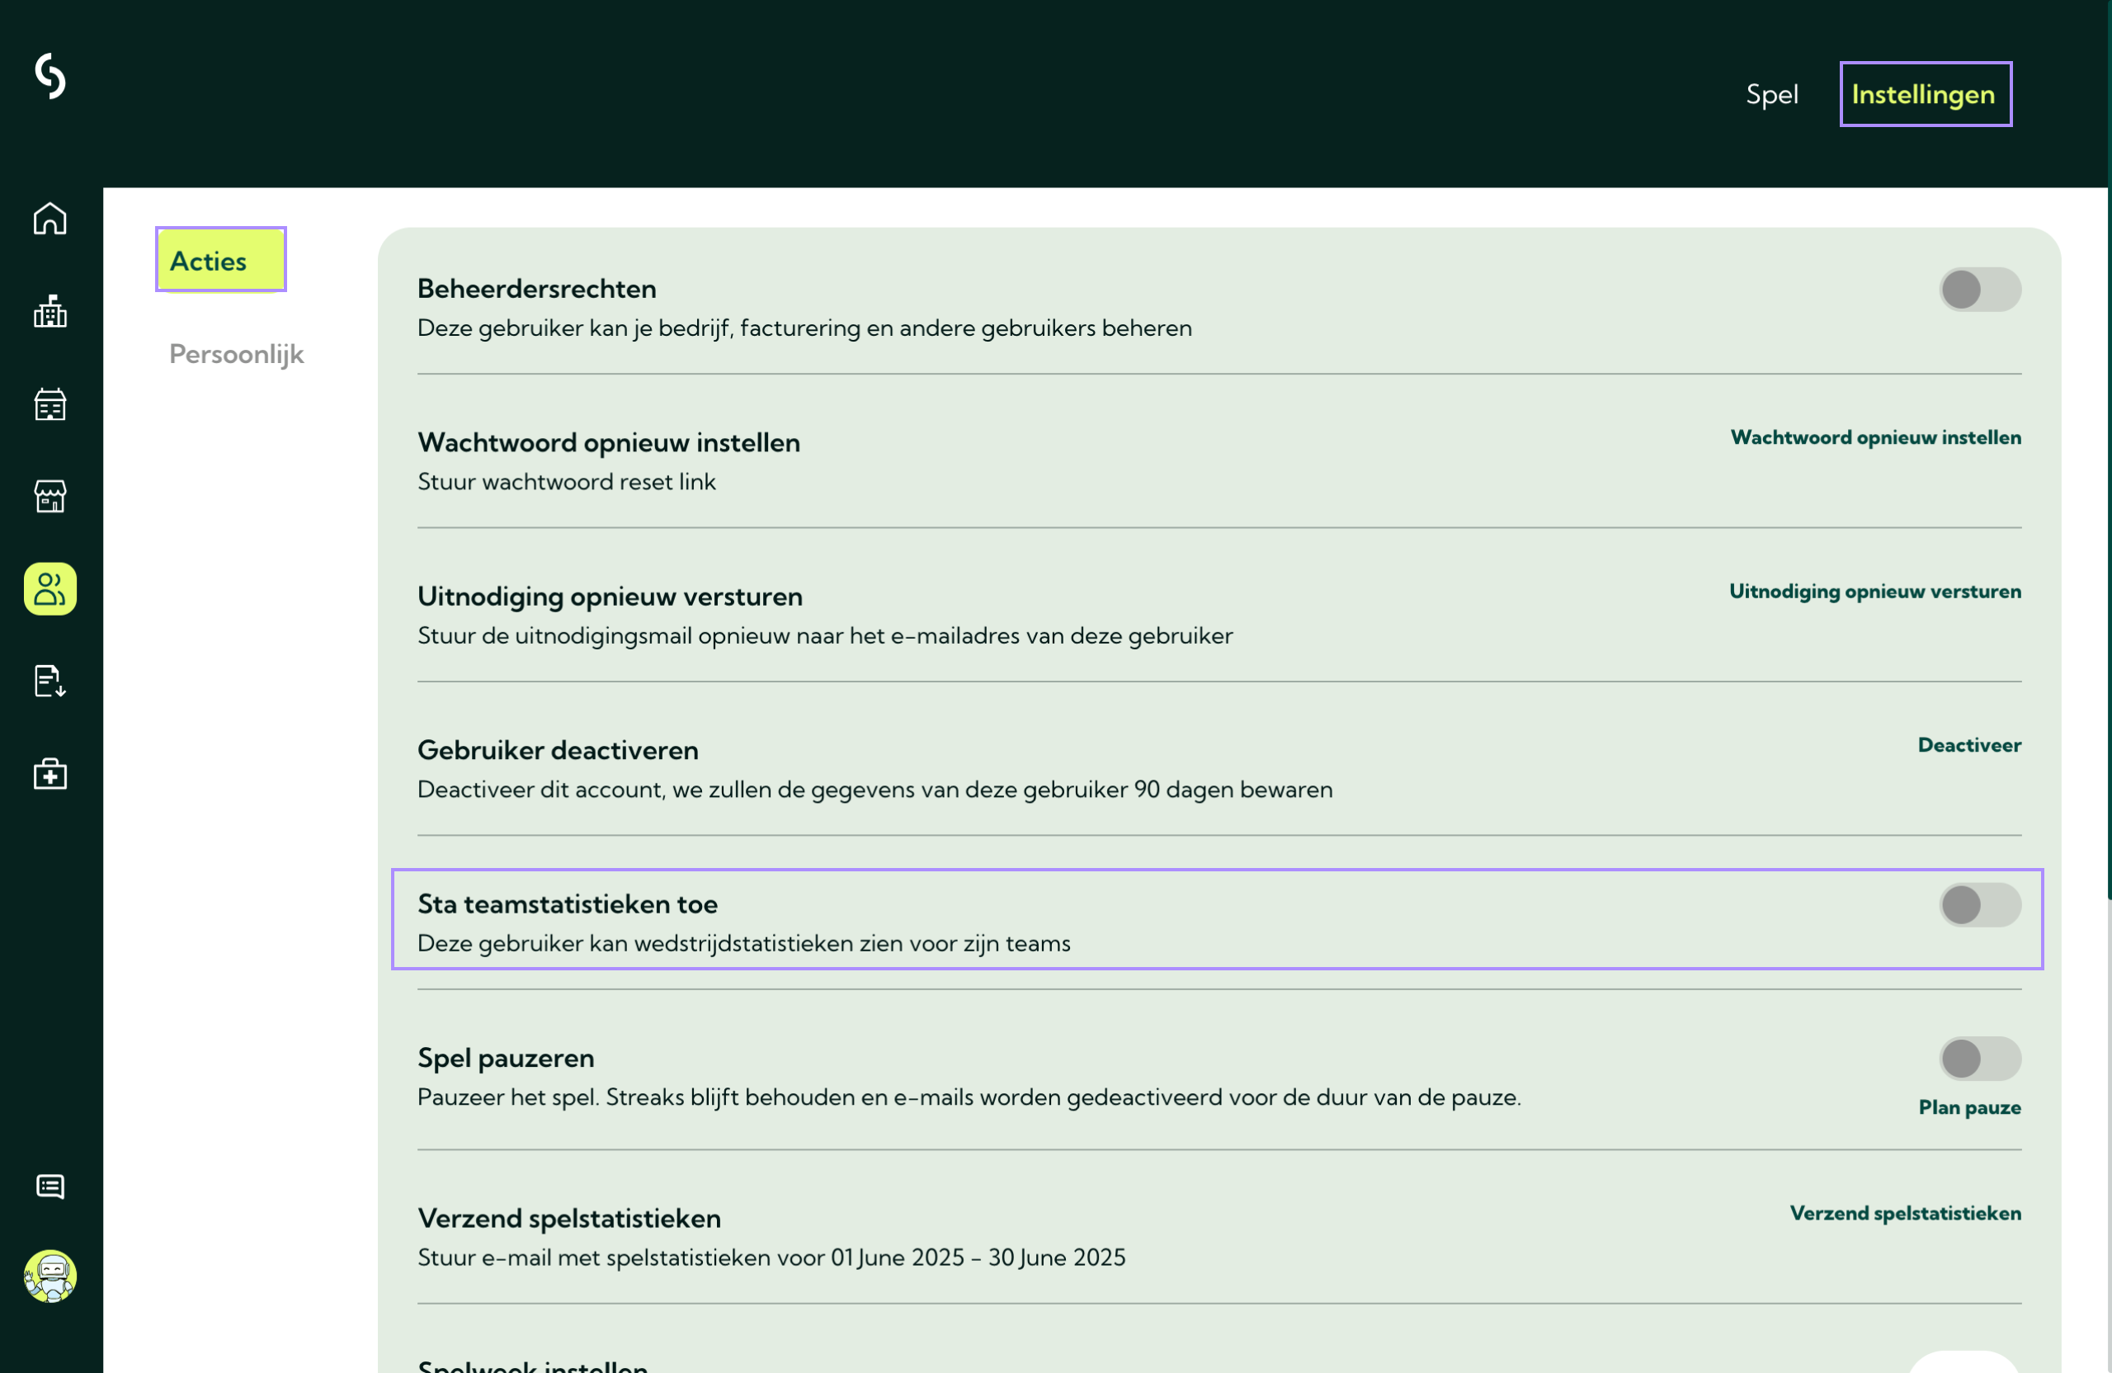Click Wachtwoord opnieuw instellen link
Viewport: 2112px width, 1373px height.
[1875, 437]
